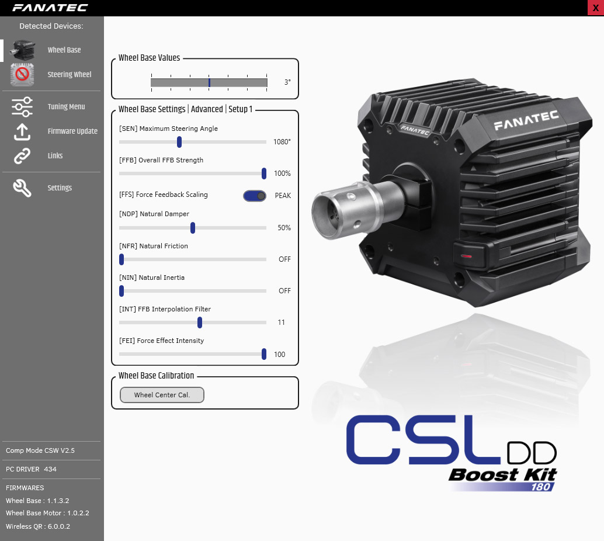This screenshot has height=541, width=604.
Task: Open Tuning Menu sliders icon
Action: pyautogui.click(x=22, y=107)
